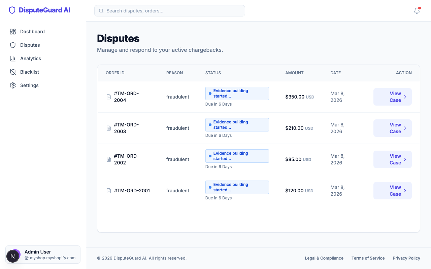
Task: Click the chevron on top View Case button
Action: [404, 97]
